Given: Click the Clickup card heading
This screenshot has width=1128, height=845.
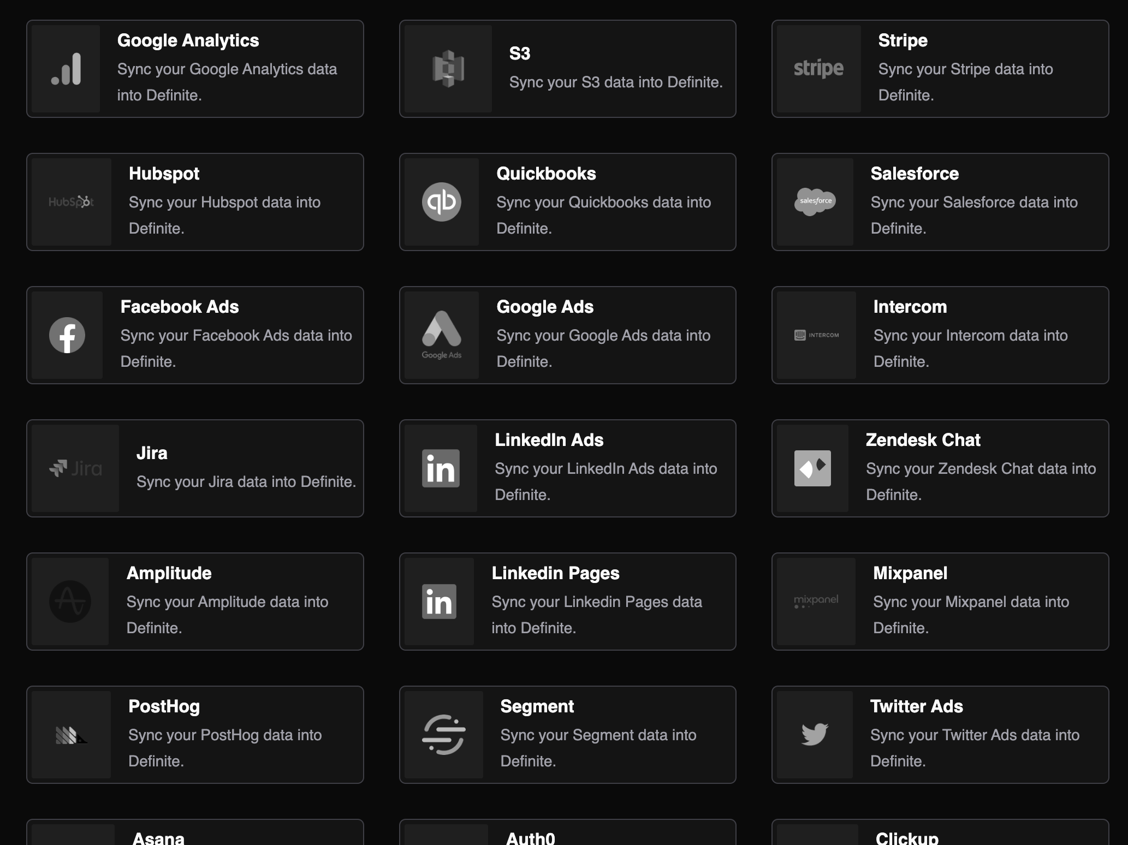Looking at the screenshot, I should point(906,838).
